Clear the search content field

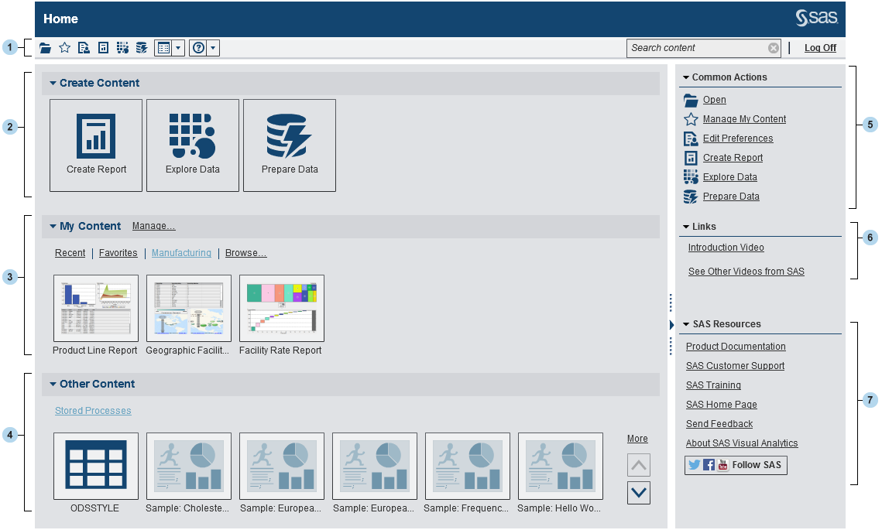tap(773, 48)
